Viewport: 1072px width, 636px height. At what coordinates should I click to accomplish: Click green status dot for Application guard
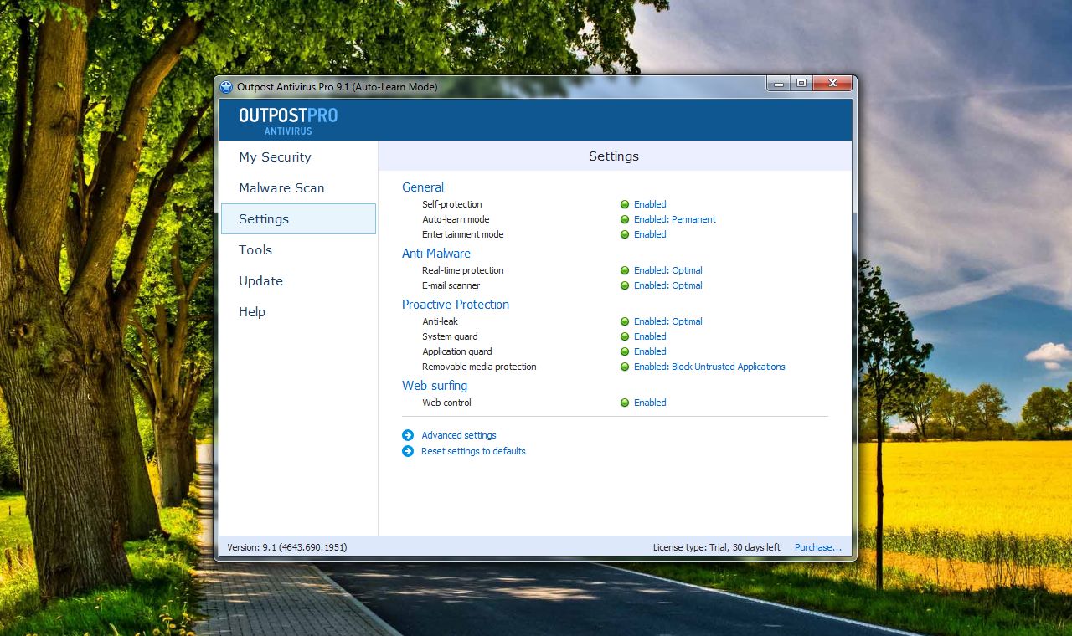pyautogui.click(x=625, y=351)
